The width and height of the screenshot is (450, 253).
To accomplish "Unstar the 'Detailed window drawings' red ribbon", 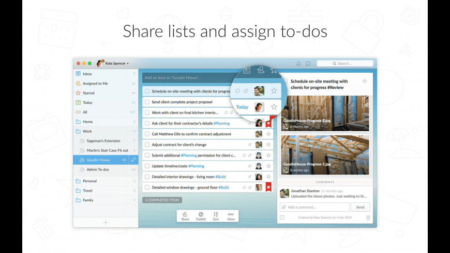I will point(268,187).
